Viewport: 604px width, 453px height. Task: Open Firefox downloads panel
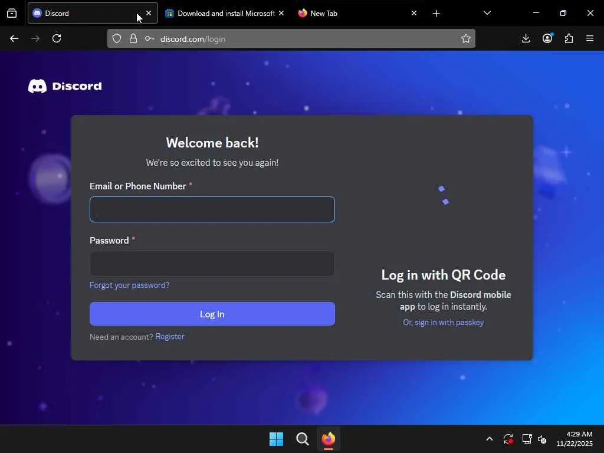526,38
